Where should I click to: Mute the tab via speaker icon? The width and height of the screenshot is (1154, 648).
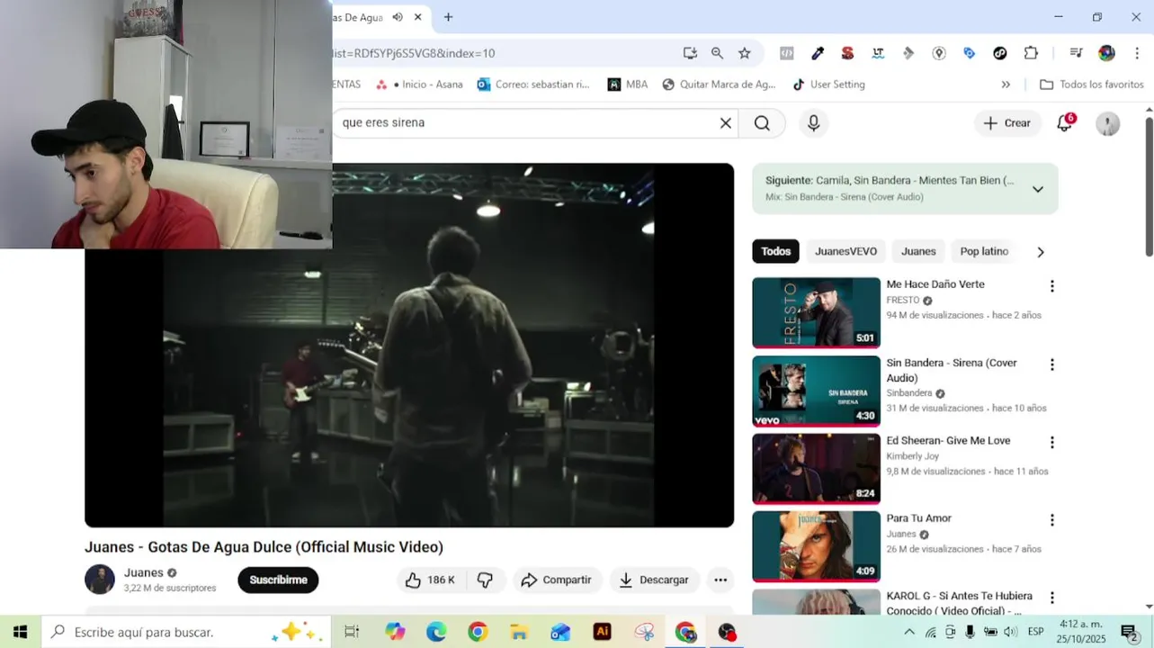coord(398,17)
